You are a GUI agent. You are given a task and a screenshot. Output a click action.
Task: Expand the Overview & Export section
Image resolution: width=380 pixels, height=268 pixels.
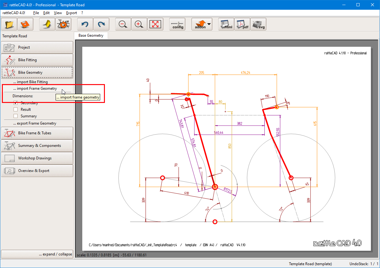[x=37, y=171]
